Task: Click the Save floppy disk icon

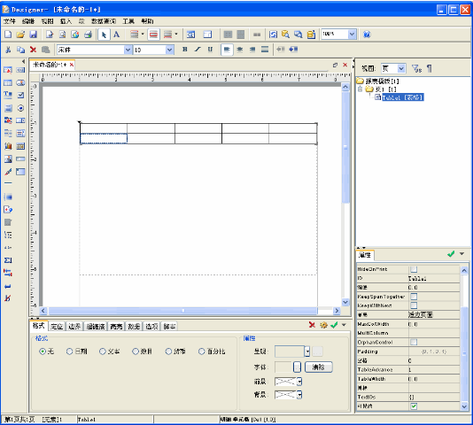Action: [33, 35]
